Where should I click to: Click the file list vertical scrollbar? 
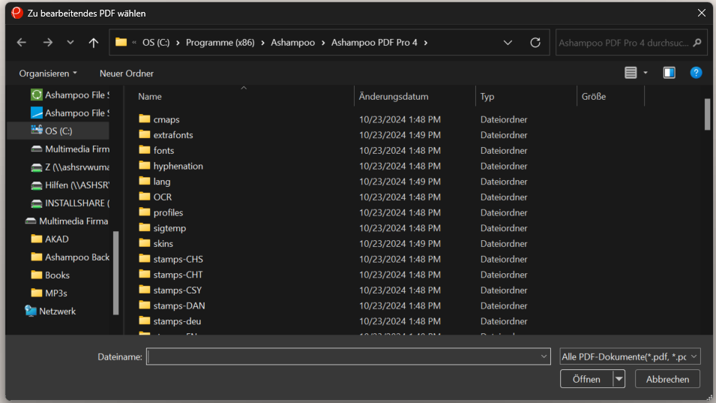(x=707, y=114)
